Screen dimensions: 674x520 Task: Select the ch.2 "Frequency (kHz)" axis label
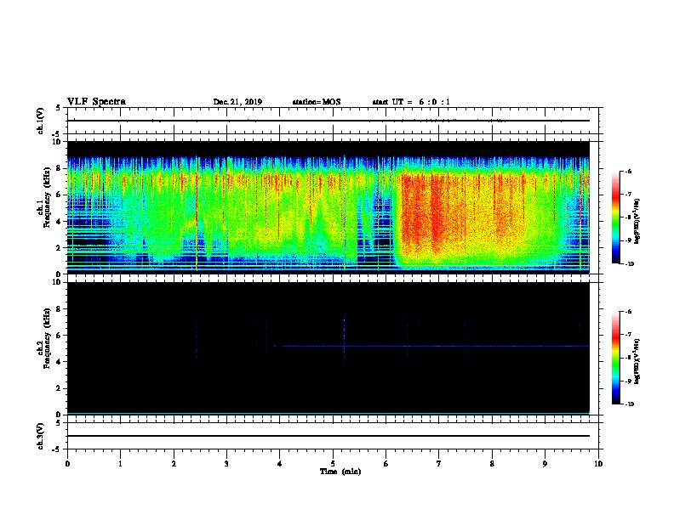(x=48, y=338)
